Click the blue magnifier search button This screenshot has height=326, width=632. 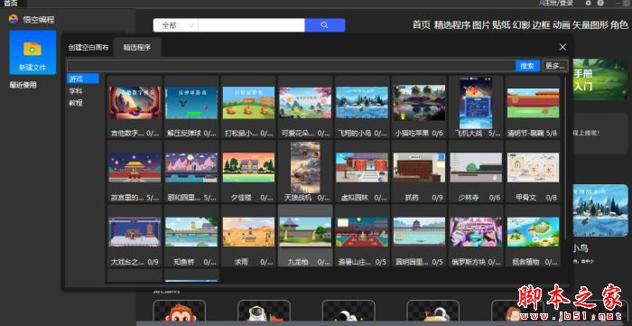[x=325, y=25]
